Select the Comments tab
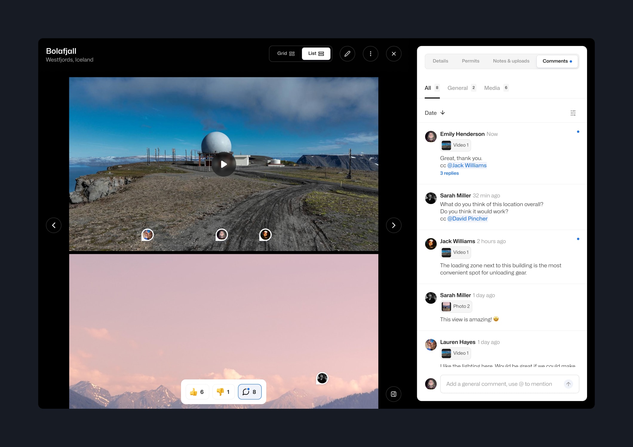The width and height of the screenshot is (633, 447). coord(557,61)
